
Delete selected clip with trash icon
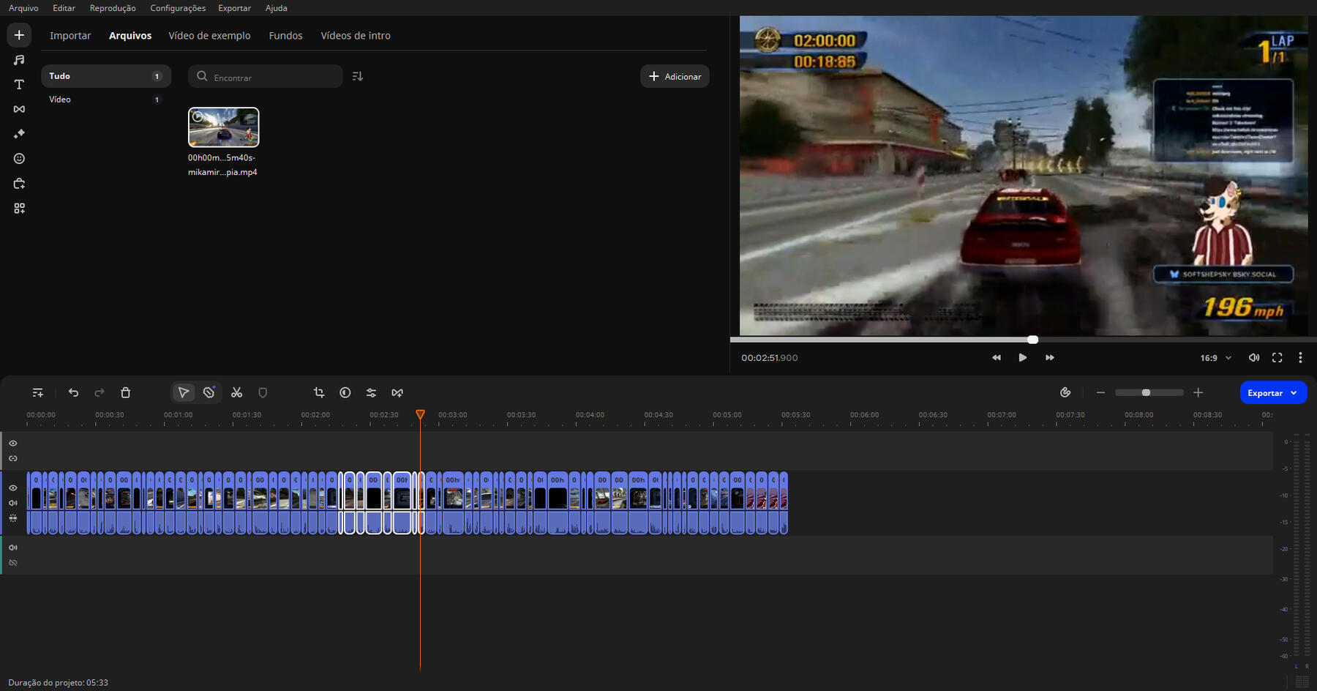point(125,393)
